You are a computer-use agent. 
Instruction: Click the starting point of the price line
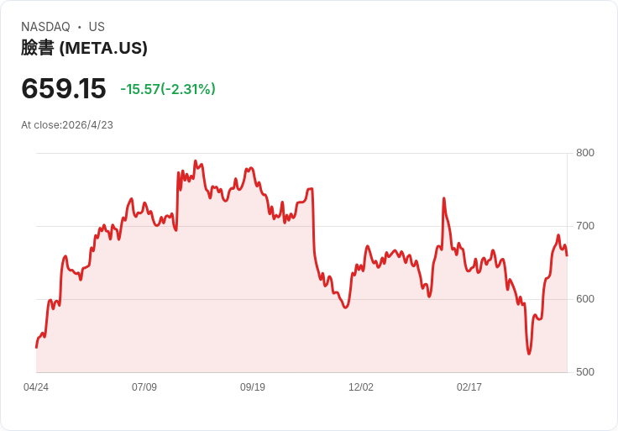pos(36,347)
